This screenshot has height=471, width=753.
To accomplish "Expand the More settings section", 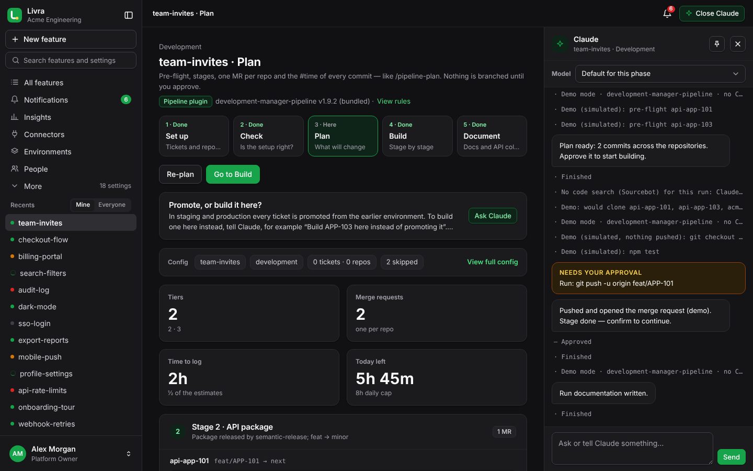I will click(x=71, y=186).
